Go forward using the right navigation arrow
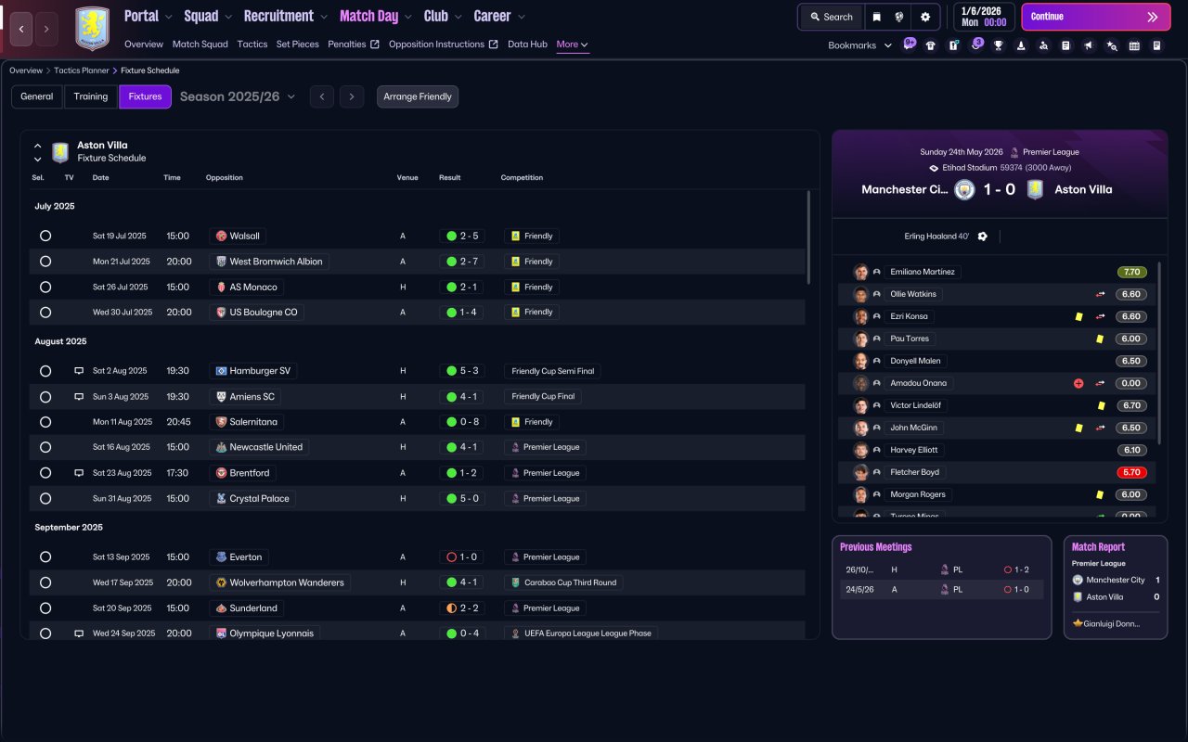The height and width of the screenshot is (742, 1188). (46, 29)
